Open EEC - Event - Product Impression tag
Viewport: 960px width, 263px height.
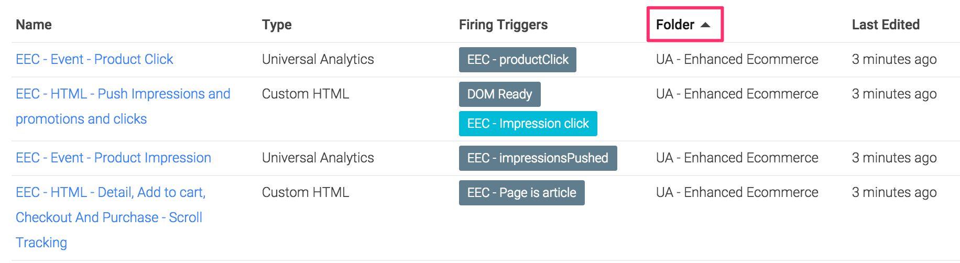click(113, 158)
